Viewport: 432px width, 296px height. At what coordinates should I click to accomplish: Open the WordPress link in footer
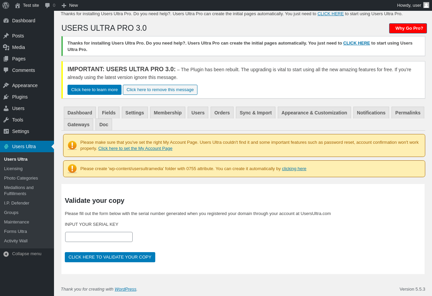(126, 289)
